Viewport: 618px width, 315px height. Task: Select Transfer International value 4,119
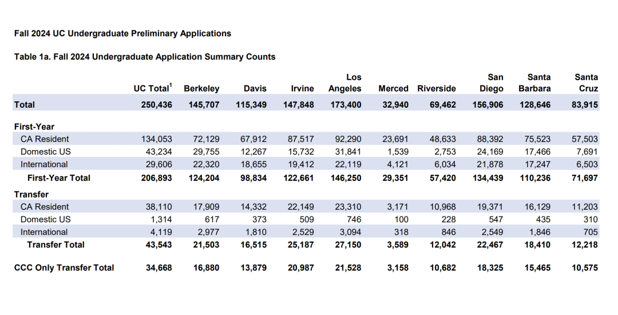pyautogui.click(x=161, y=232)
